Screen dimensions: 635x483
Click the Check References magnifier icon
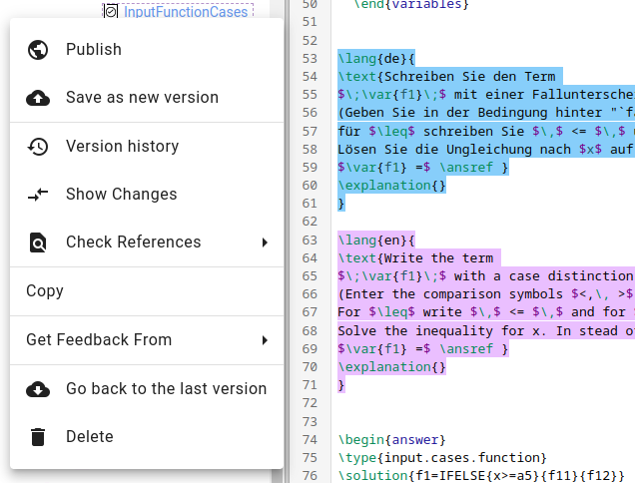click(x=38, y=242)
